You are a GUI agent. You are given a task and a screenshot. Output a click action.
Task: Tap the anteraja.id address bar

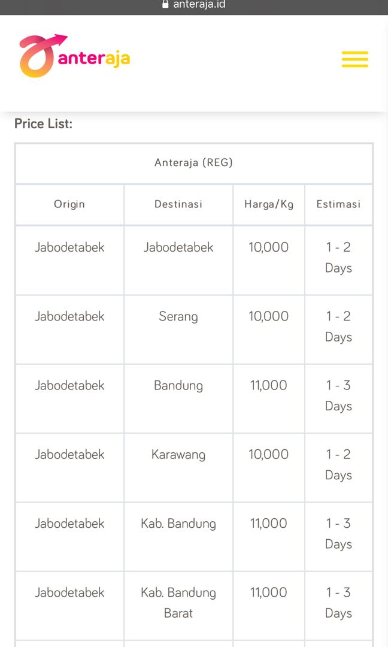pos(199,5)
